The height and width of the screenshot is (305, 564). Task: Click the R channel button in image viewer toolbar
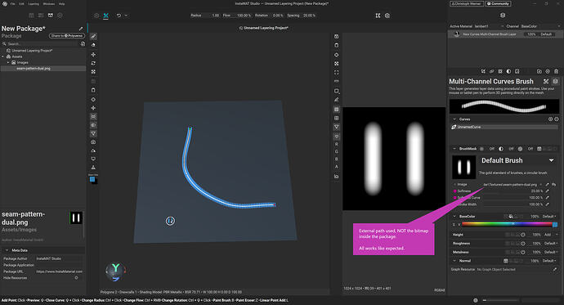tap(337, 144)
